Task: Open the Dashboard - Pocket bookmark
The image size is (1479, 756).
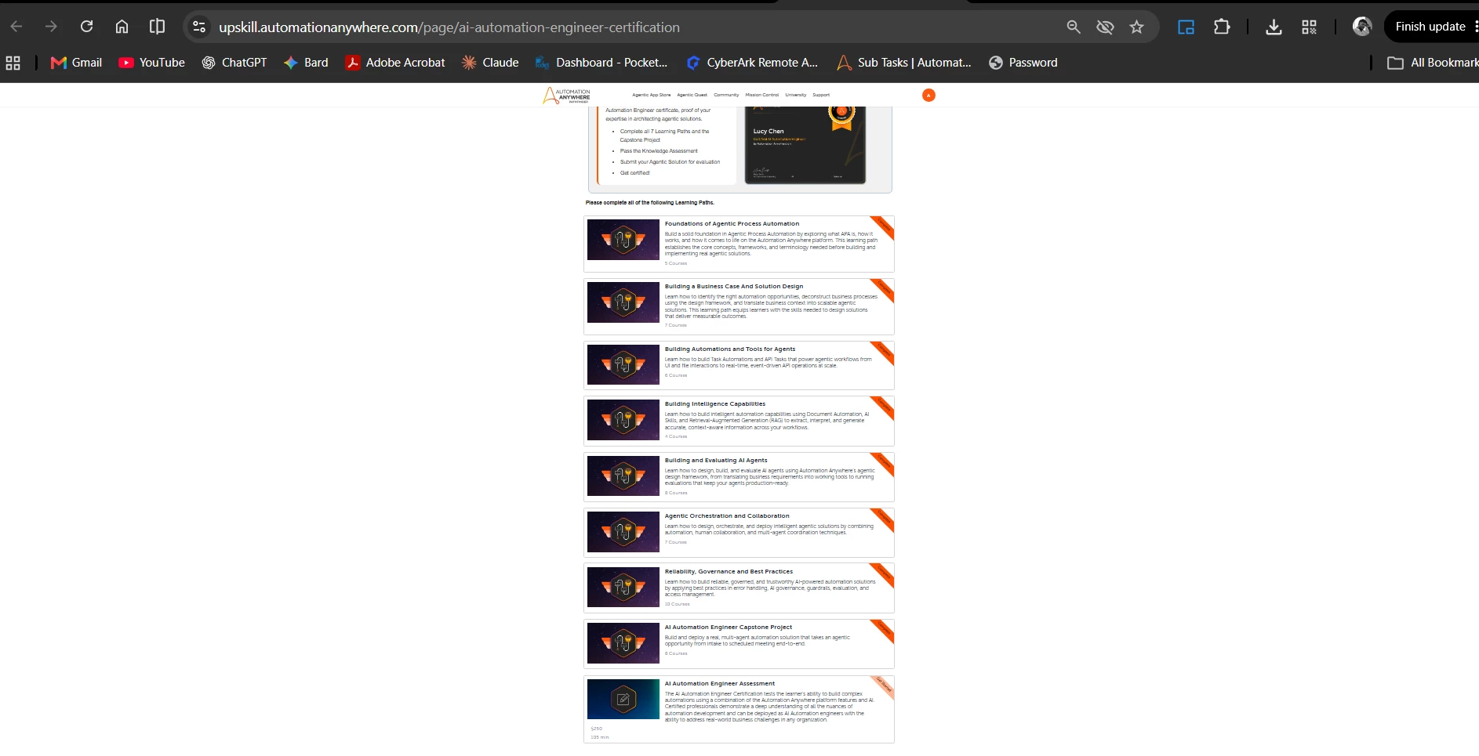Action: coord(601,63)
